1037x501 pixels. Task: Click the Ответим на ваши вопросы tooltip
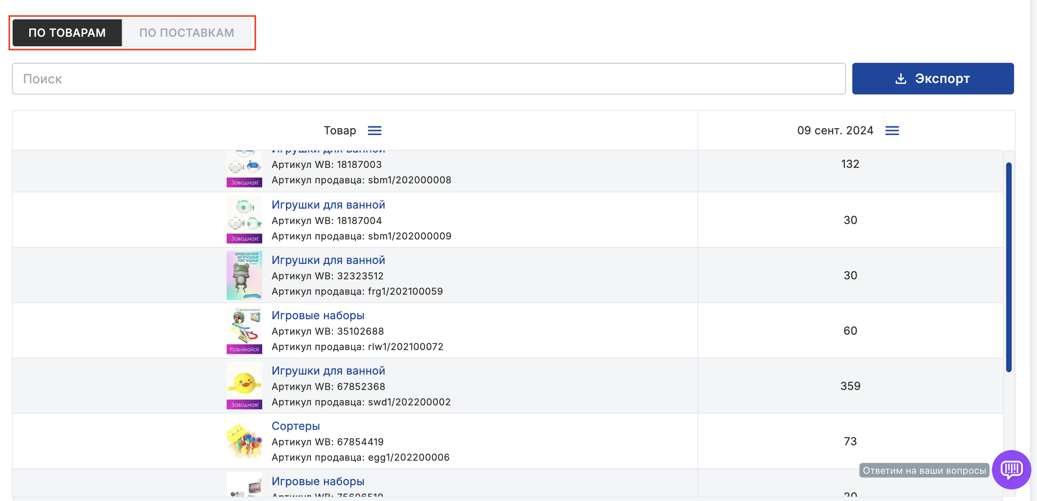click(x=924, y=471)
